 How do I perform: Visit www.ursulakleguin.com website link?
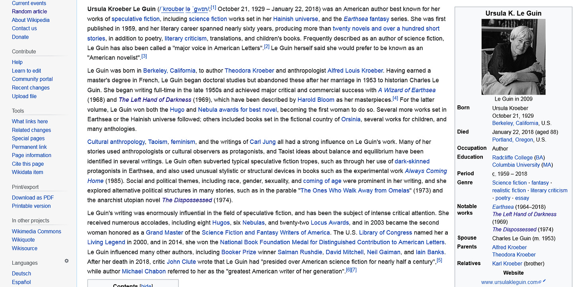point(511,282)
